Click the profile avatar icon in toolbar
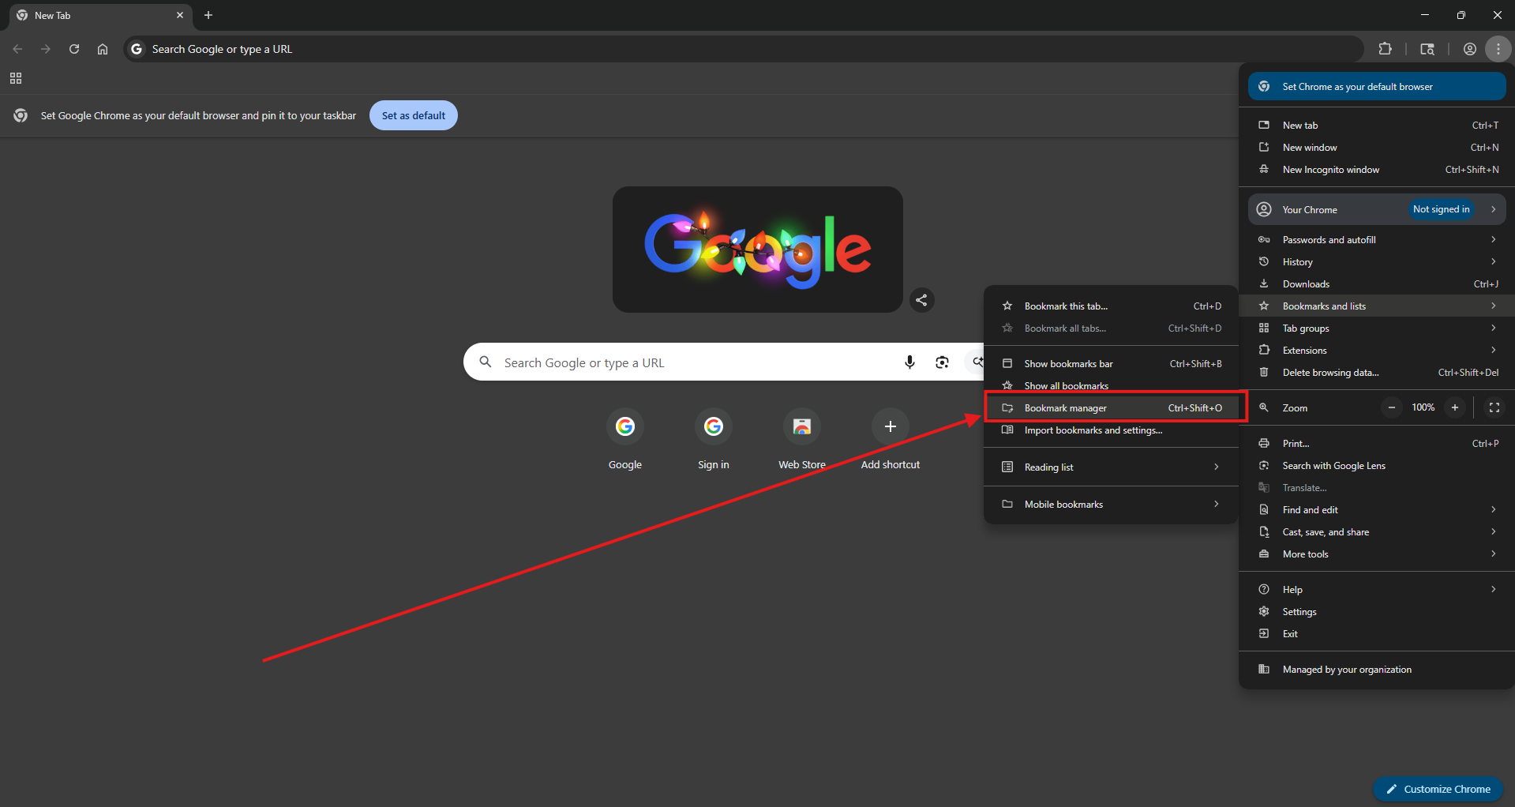 coord(1469,49)
